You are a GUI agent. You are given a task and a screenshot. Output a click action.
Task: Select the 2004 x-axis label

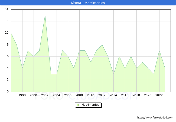tap(56, 95)
